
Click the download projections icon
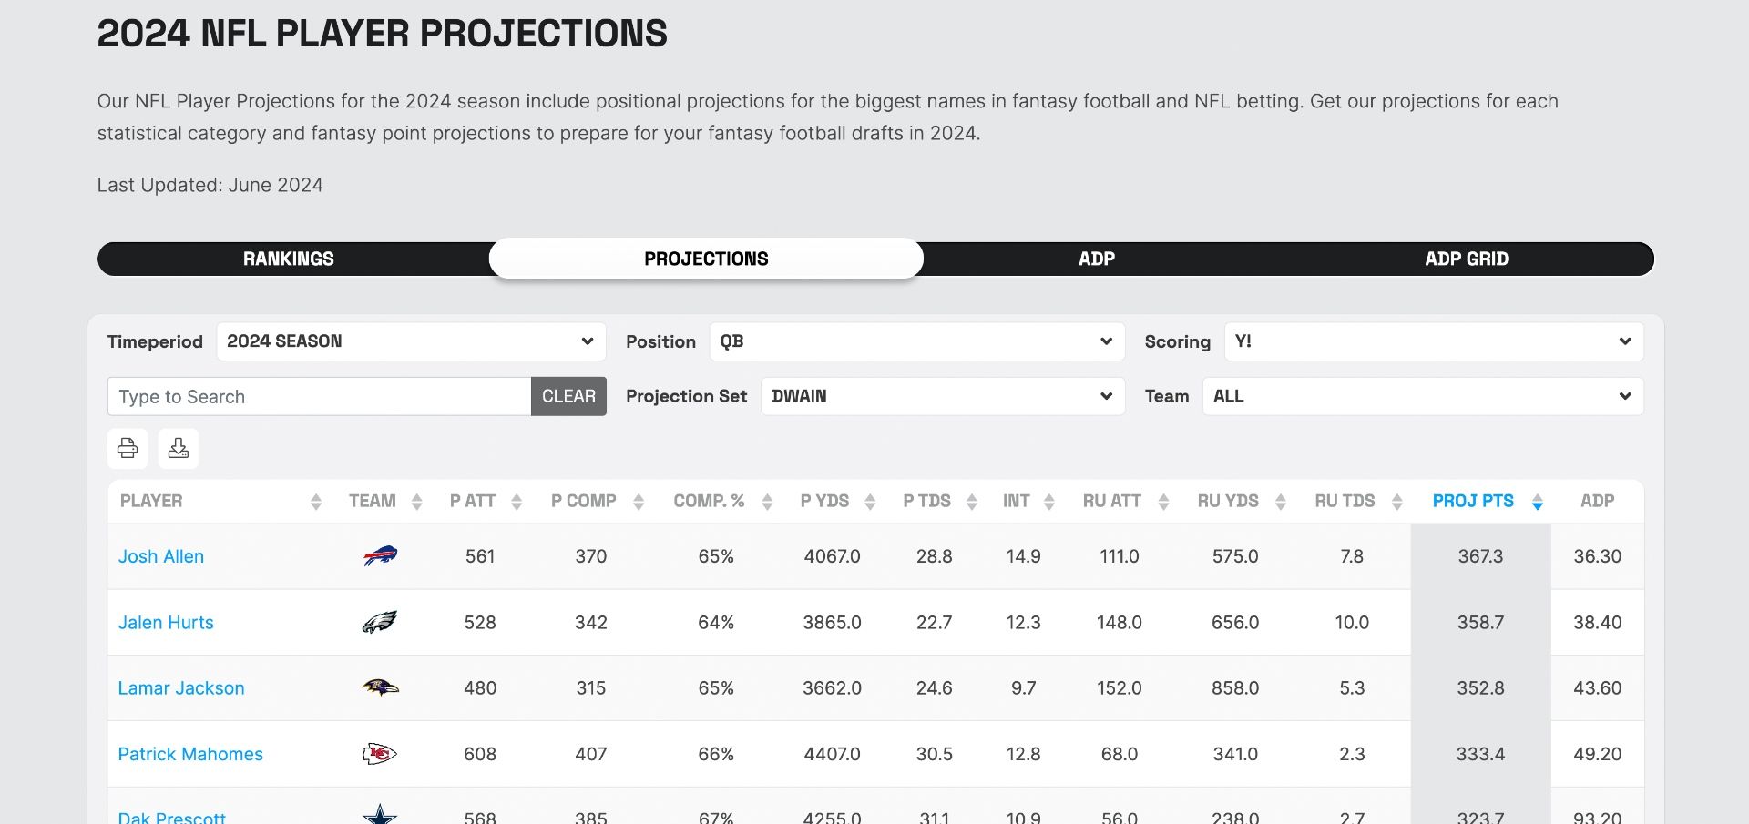179,448
